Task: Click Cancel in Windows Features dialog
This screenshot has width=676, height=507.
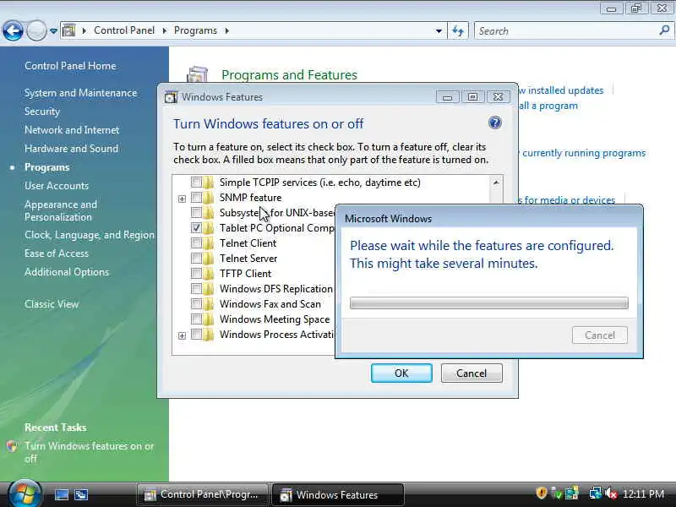Action: [472, 373]
